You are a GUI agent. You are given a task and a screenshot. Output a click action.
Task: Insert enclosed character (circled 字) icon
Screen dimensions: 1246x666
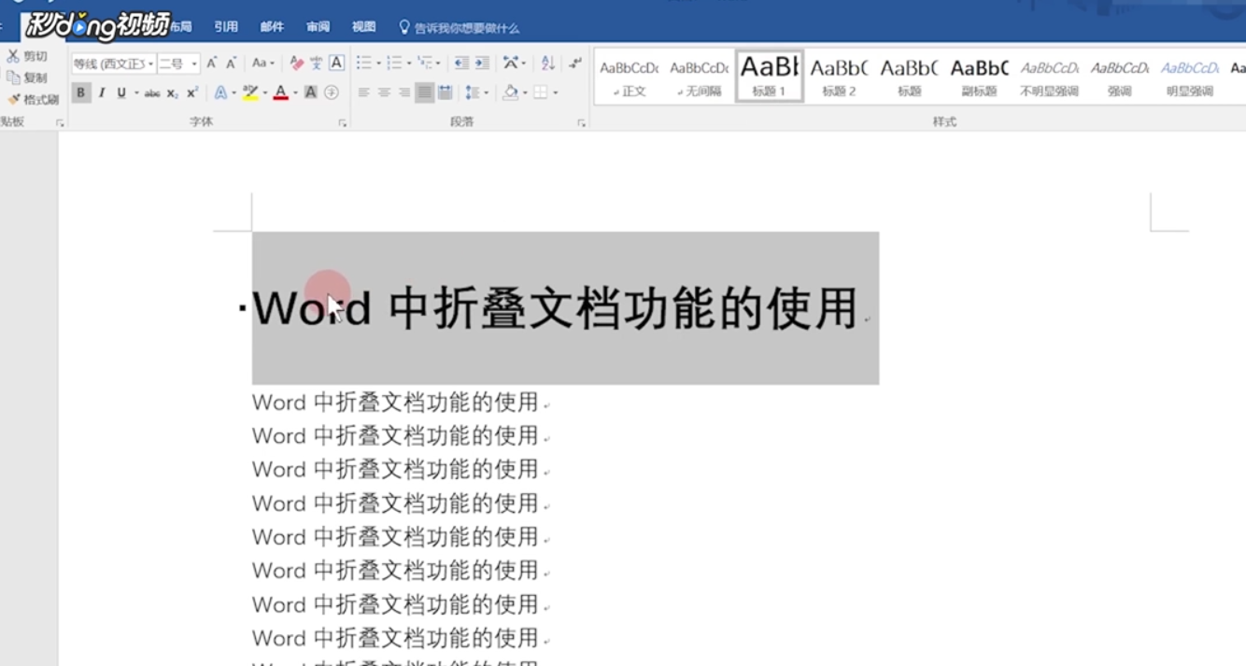click(x=332, y=92)
